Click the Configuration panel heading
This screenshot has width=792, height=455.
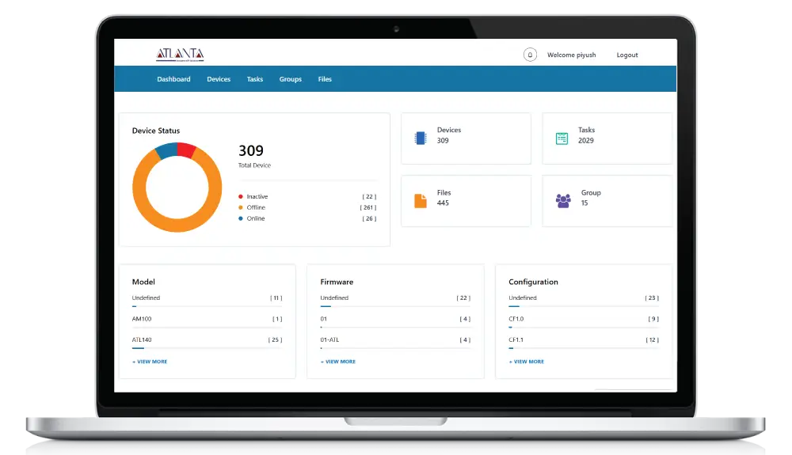coord(533,282)
